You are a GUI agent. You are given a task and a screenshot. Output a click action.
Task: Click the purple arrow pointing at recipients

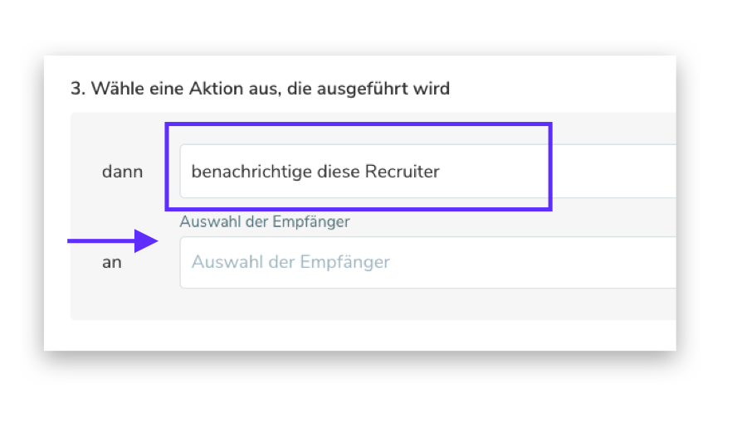[x=112, y=241]
